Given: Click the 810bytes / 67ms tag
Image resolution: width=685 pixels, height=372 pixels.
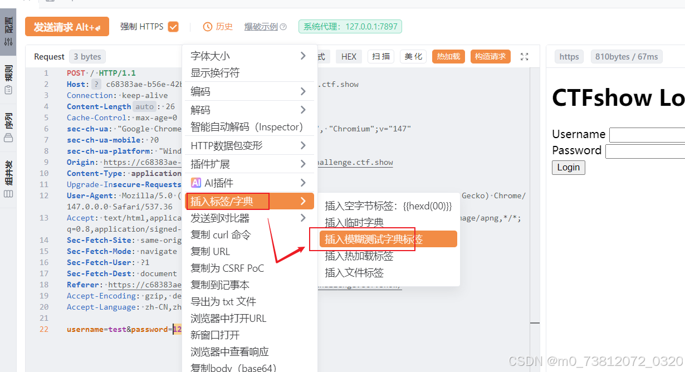Looking at the screenshot, I should (627, 57).
